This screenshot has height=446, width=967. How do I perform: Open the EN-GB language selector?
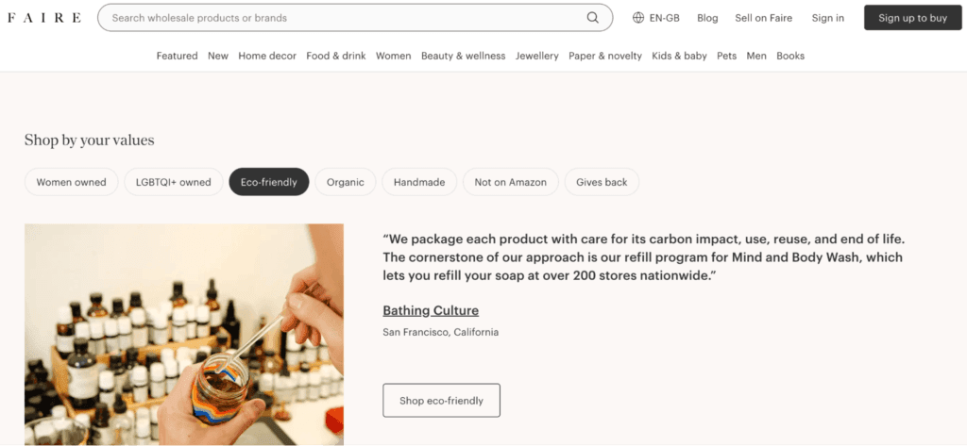664,18
